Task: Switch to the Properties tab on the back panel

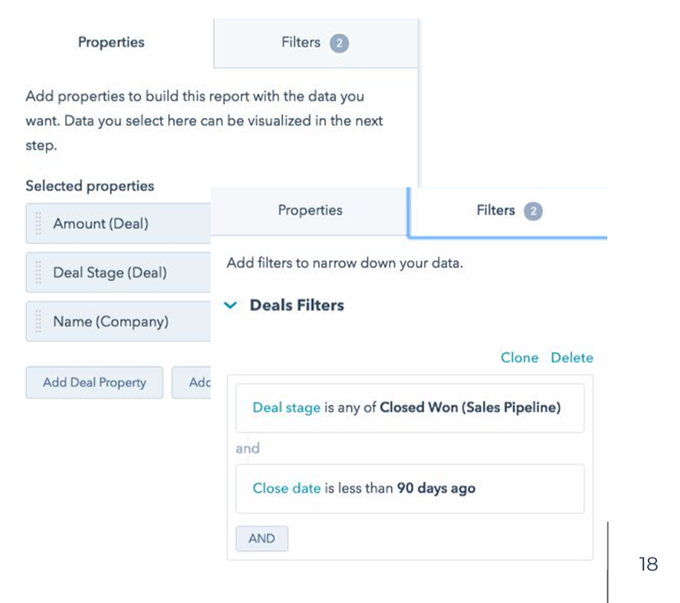Action: pos(110,42)
